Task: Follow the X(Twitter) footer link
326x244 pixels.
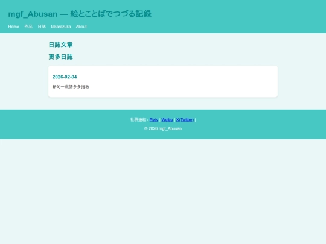Action: pos(185,120)
